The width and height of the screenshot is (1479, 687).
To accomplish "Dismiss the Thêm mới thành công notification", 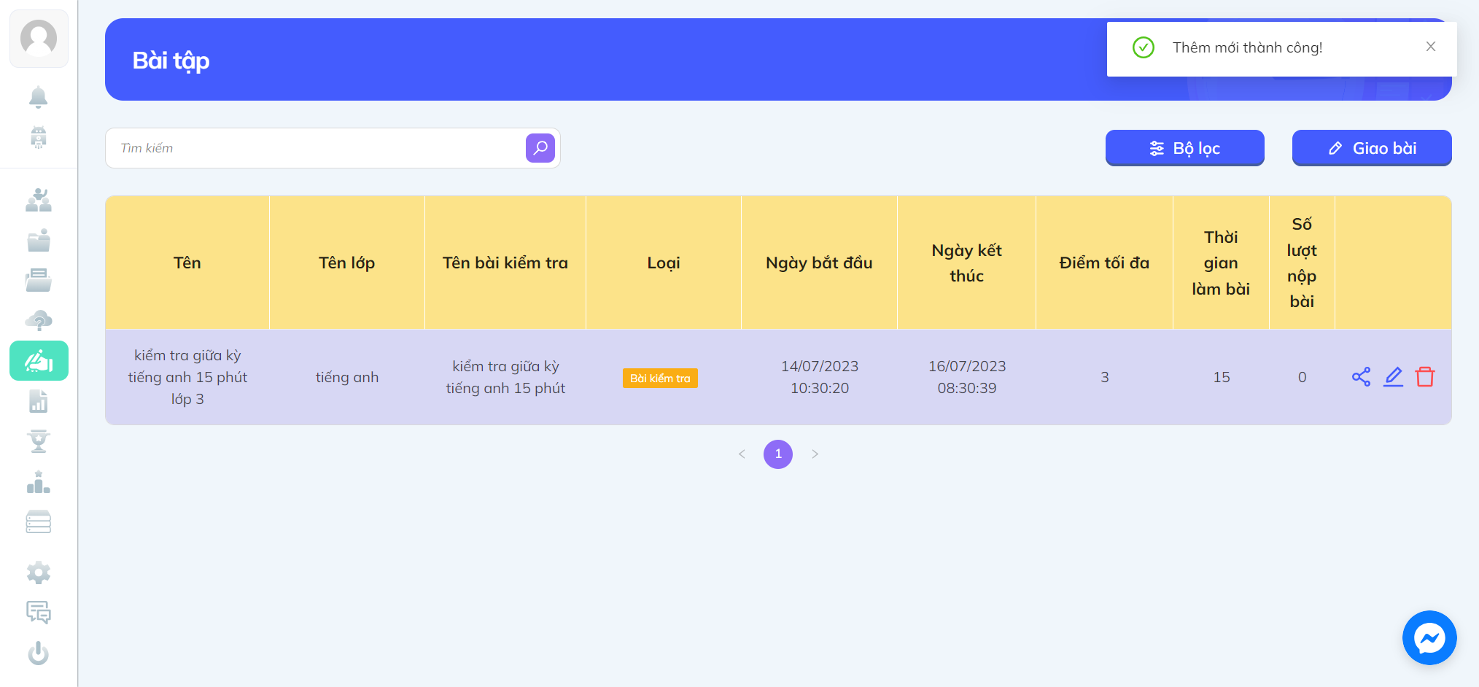I will click(1431, 47).
